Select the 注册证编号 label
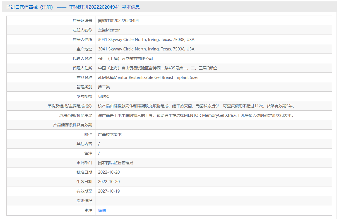Image resolution: width=339 pixels, height=221 pixels. pyautogui.click(x=82, y=21)
